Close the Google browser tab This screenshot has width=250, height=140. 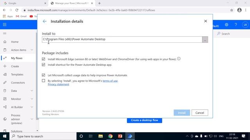(x=45, y=3)
